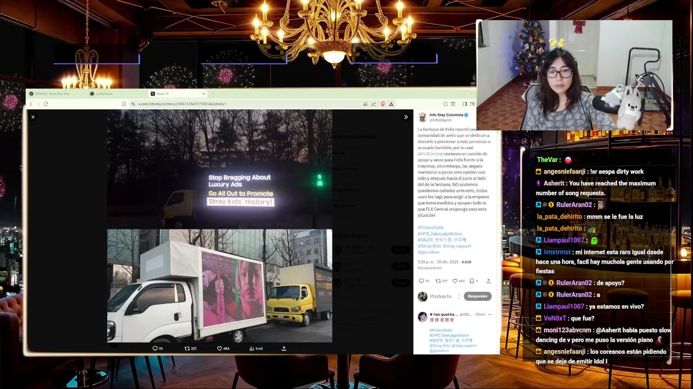Click chat username la_pata_dehirito

point(559,217)
